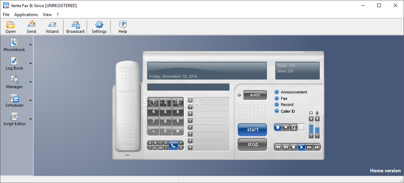404x183 pixels.
Task: Open the Manager sidebar icon
Action: 14,79
